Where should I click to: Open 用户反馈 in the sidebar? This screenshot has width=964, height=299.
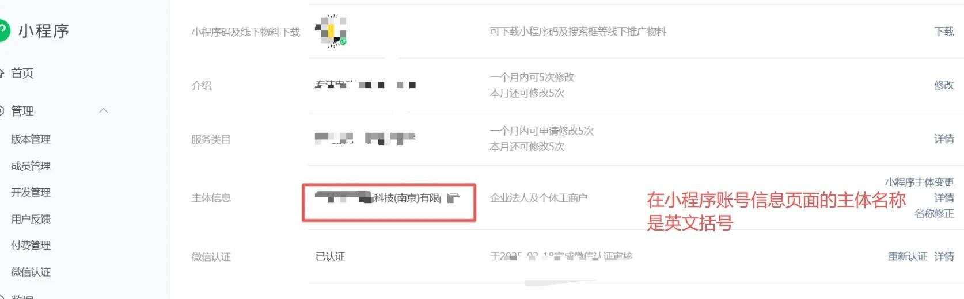click(31, 219)
